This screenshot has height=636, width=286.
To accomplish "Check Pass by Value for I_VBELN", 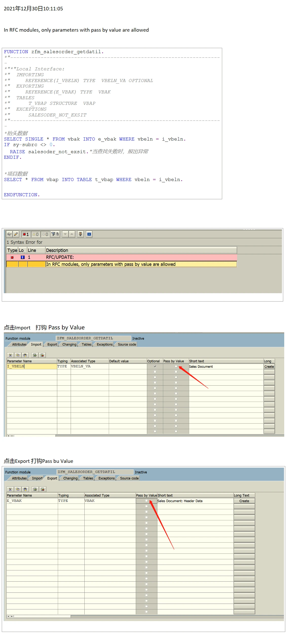I will [176, 366].
